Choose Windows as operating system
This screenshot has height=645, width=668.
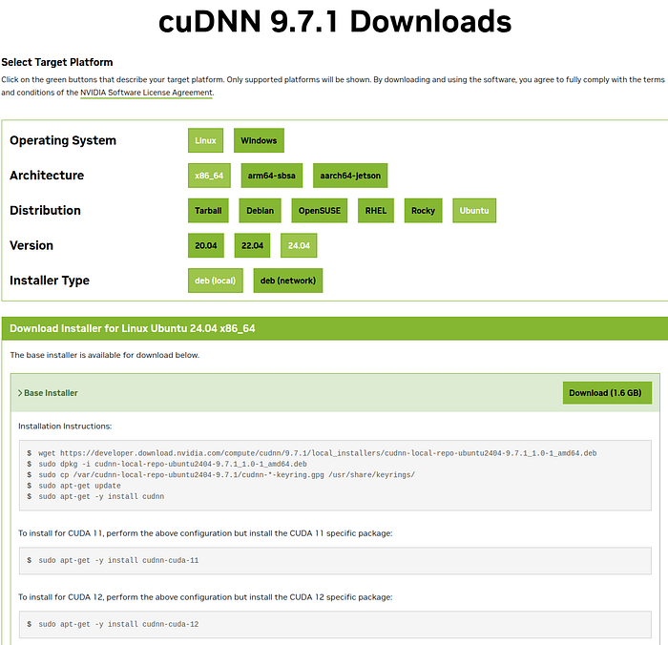(259, 140)
